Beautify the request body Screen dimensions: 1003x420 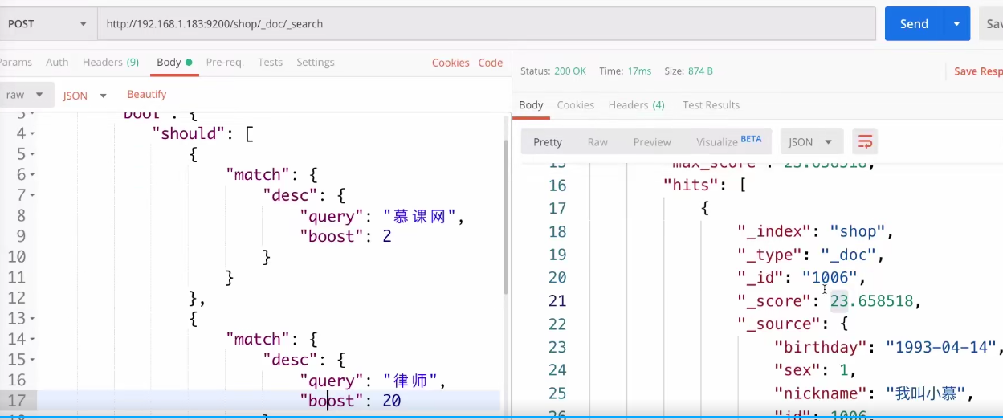click(x=147, y=95)
